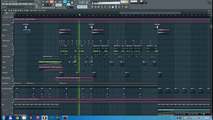Click the pause/play button in transport
This screenshot has height=120, width=213.
[46, 5]
